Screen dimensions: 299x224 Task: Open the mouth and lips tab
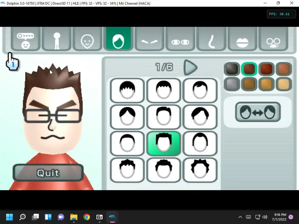tap(242, 39)
